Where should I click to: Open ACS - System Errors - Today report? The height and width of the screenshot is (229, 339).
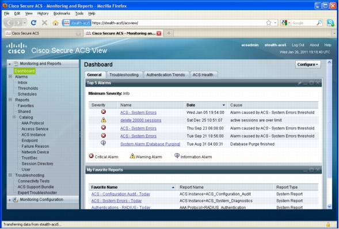pyautogui.click(x=116, y=201)
